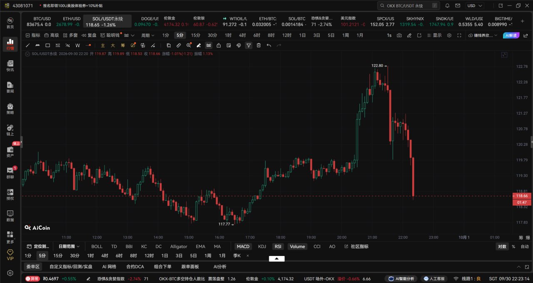Lock drawings with the padlock icon
Viewport: 533px width, 283px height.
[219, 45]
